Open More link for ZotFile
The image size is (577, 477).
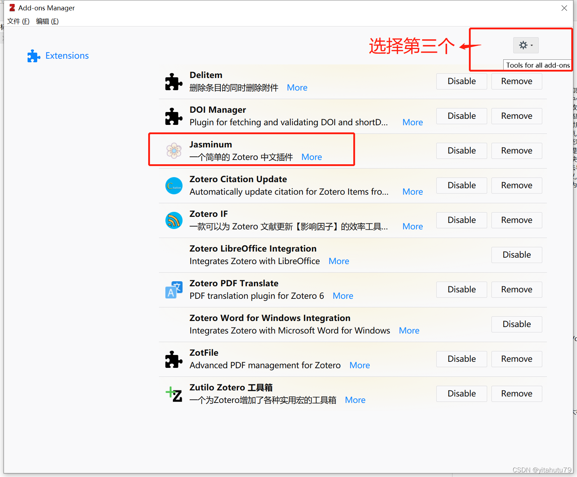pyautogui.click(x=360, y=365)
